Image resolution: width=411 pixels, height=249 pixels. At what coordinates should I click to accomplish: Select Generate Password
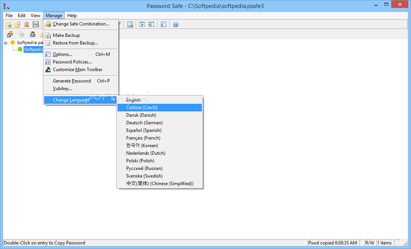pos(81,81)
